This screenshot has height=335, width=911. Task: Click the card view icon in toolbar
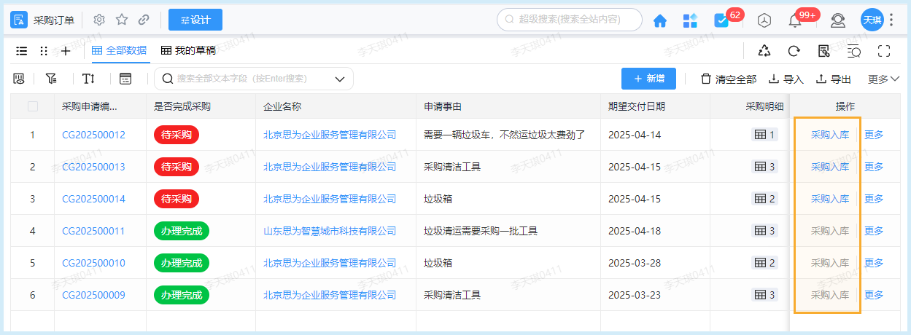125,79
